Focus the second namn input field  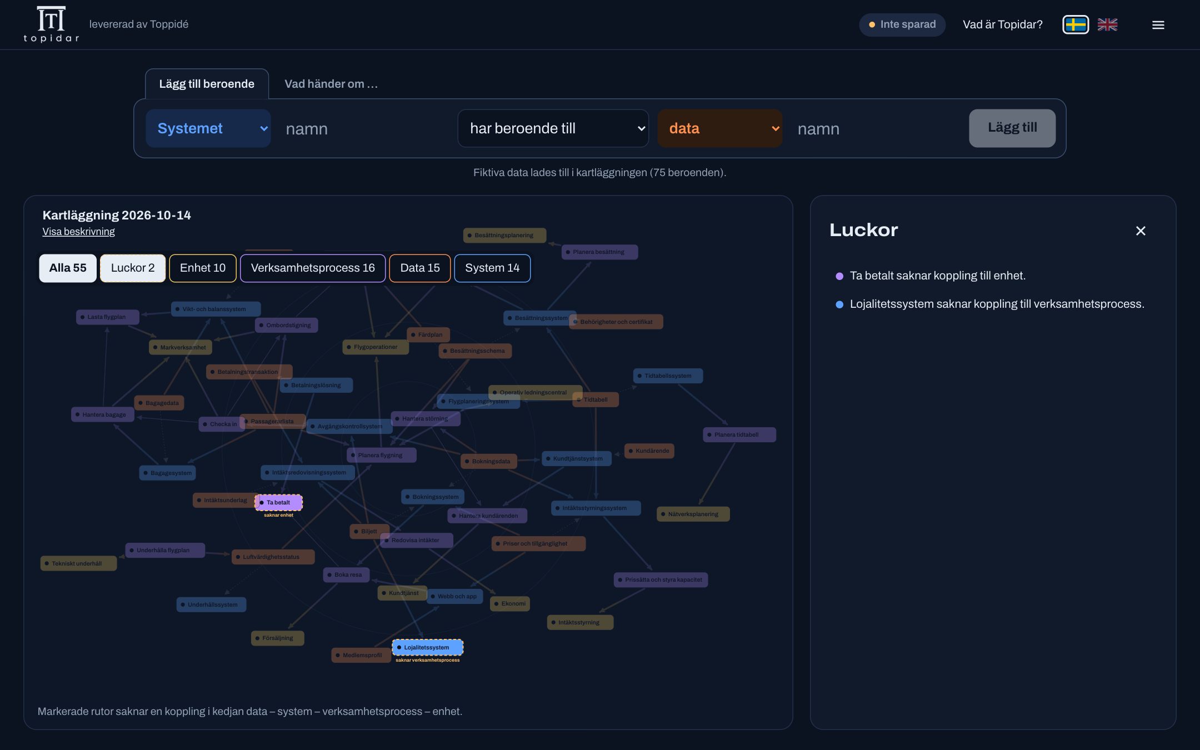[876, 128]
